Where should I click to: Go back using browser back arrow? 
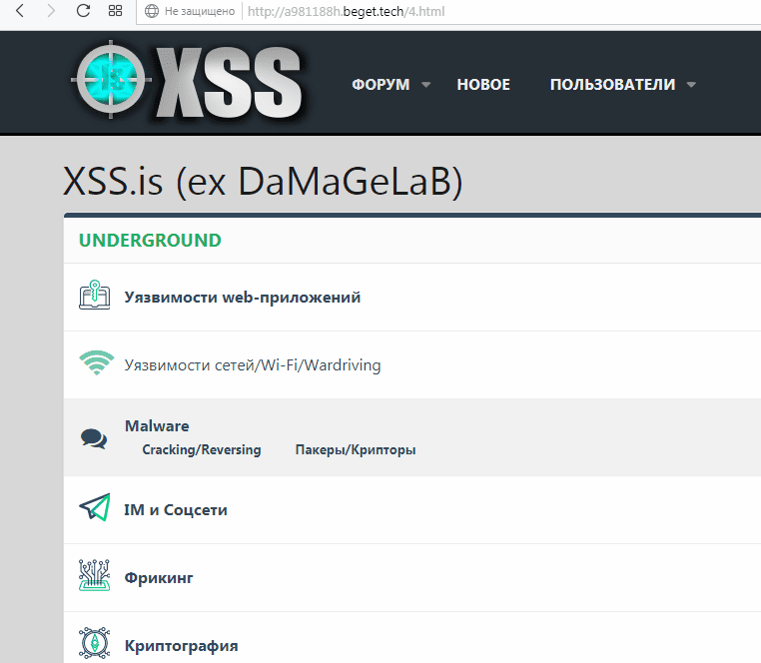(19, 11)
